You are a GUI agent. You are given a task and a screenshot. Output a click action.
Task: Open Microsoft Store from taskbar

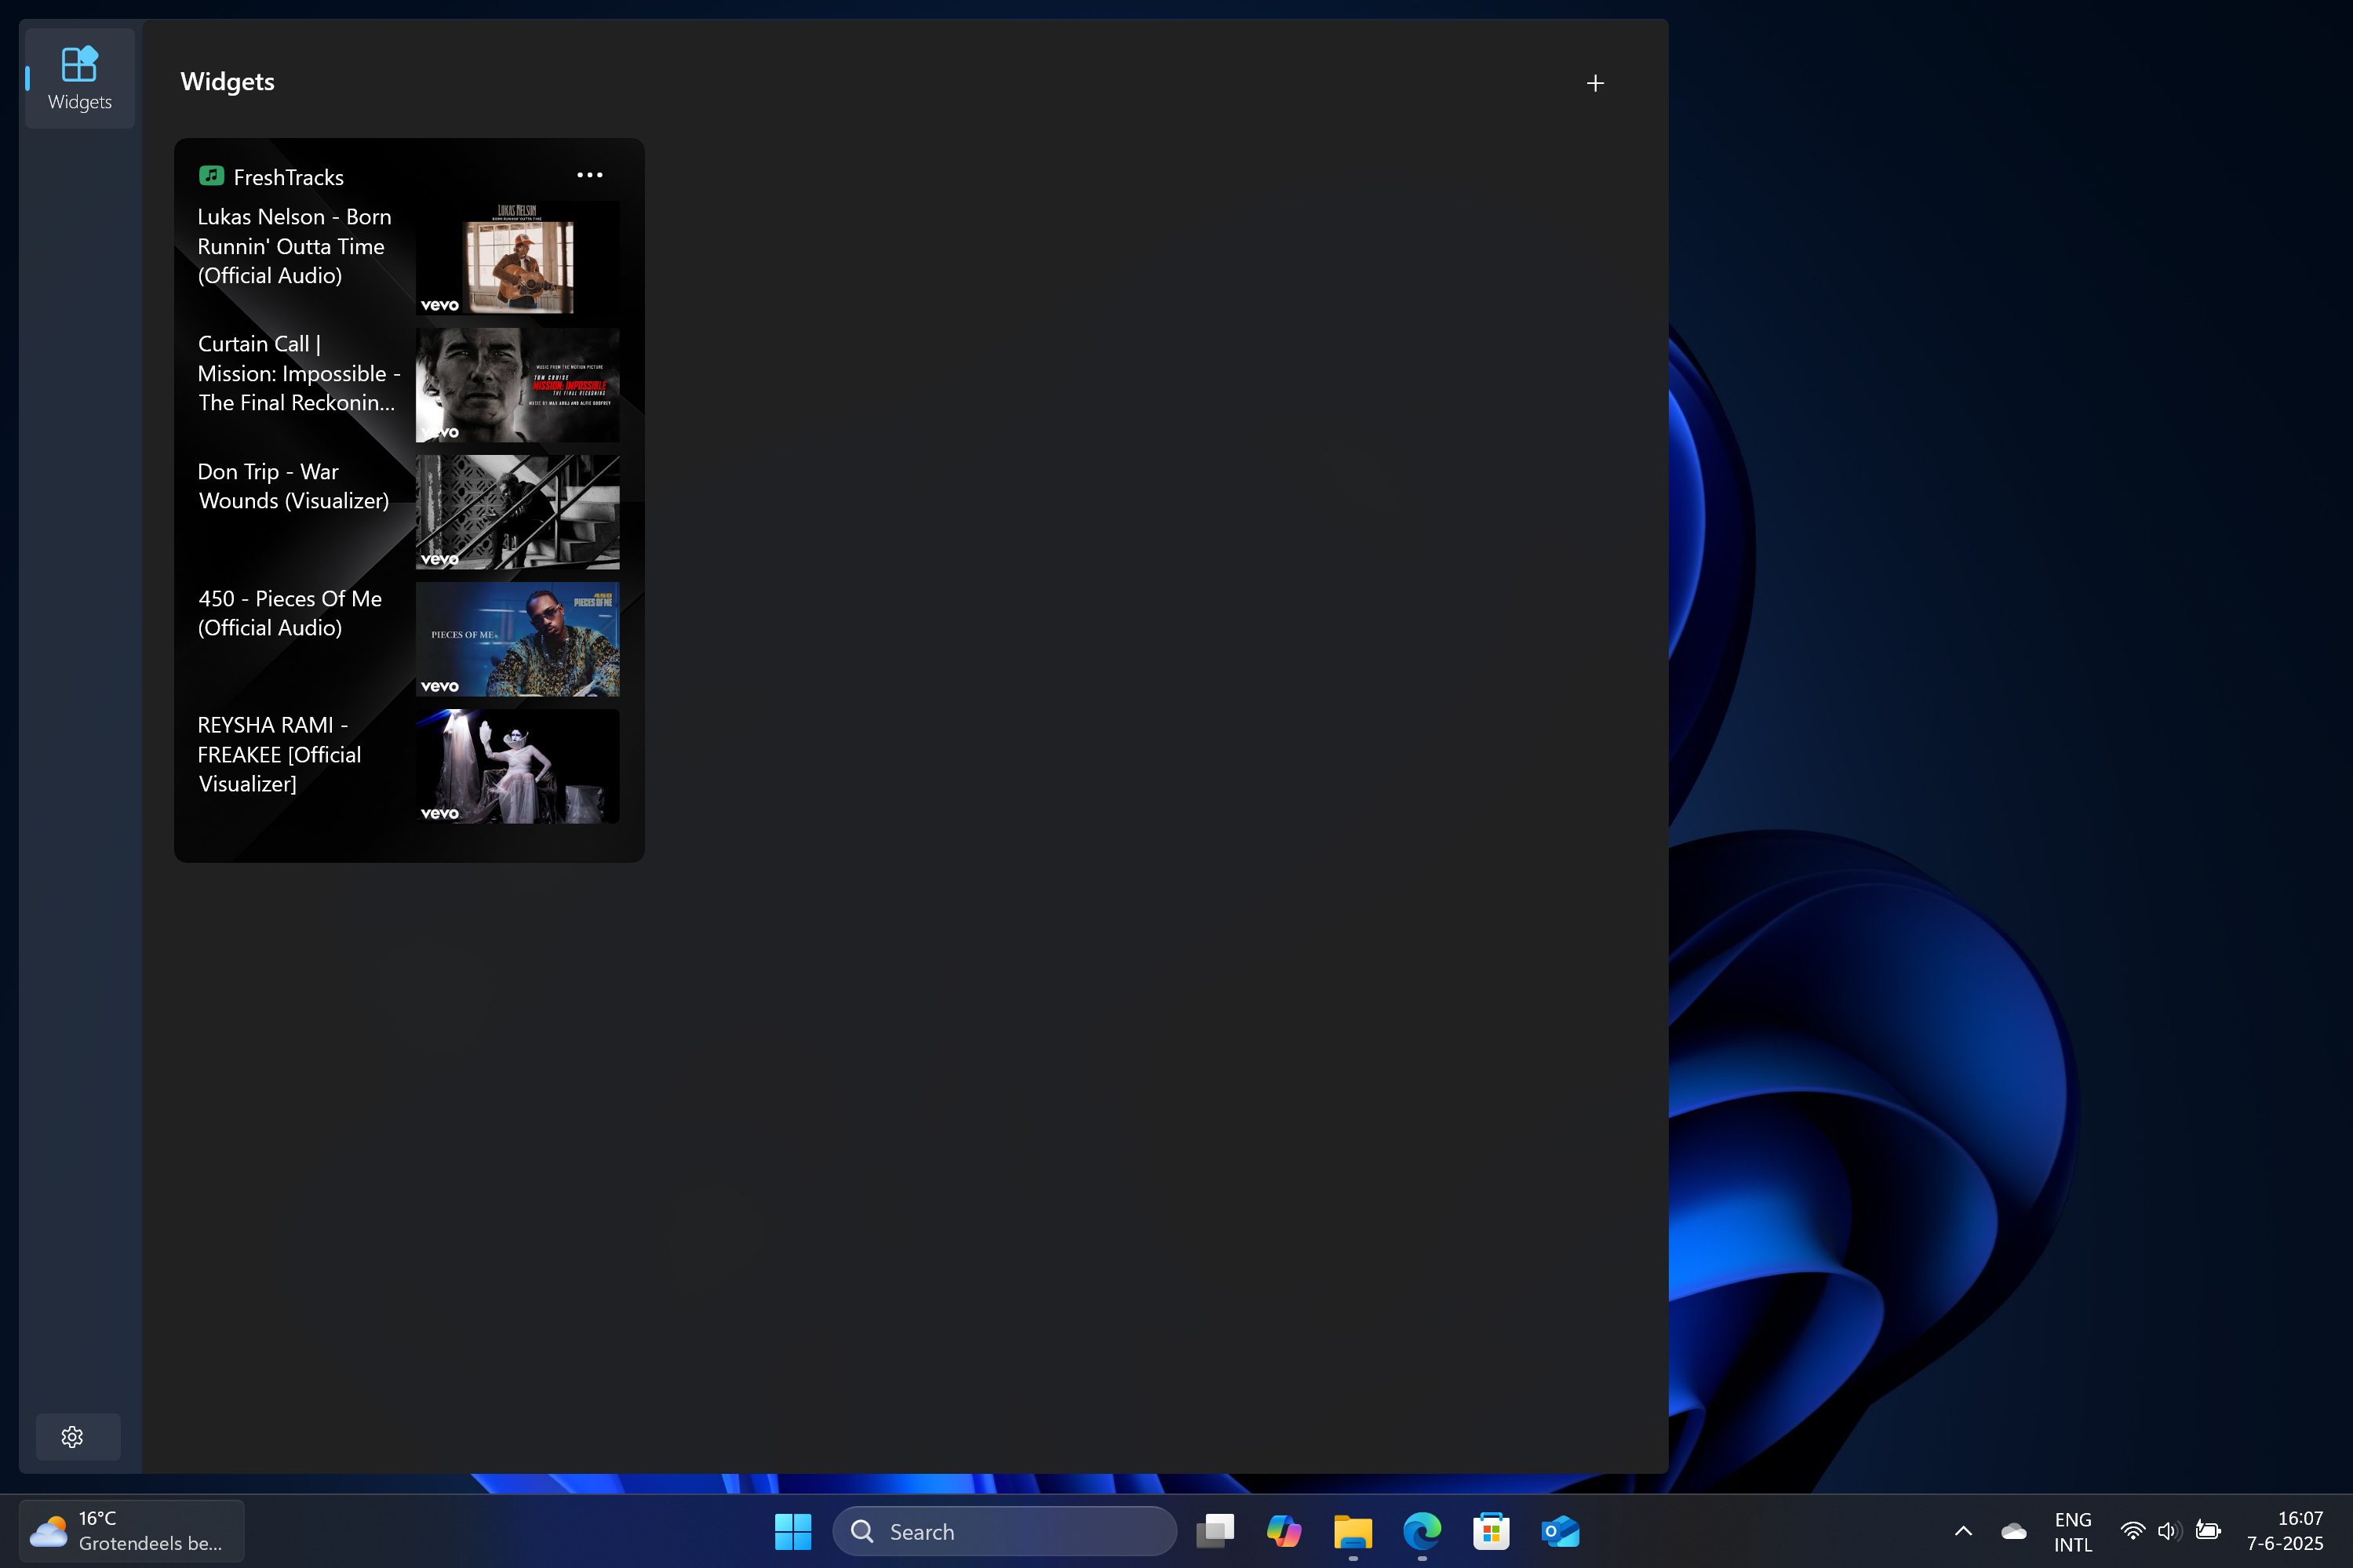coord(1491,1531)
